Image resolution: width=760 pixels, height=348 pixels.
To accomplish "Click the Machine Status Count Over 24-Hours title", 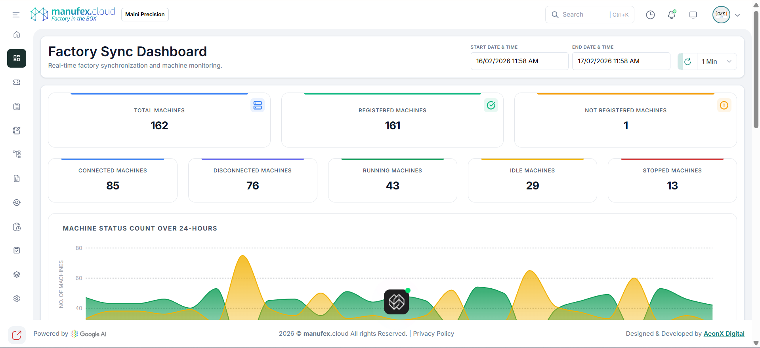I will tap(140, 228).
